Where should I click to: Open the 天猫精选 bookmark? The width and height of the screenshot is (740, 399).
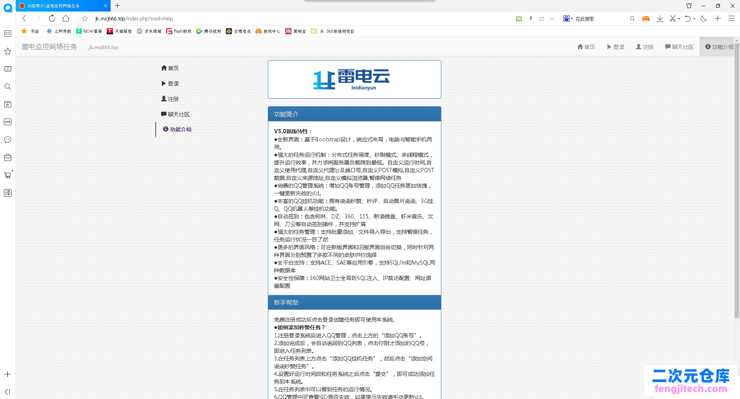(119, 31)
